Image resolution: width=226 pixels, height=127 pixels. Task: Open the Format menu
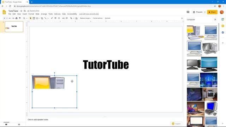31,14
